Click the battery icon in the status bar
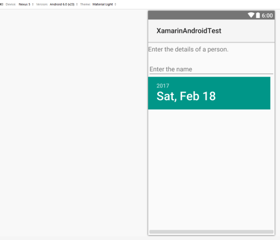 (258, 15)
